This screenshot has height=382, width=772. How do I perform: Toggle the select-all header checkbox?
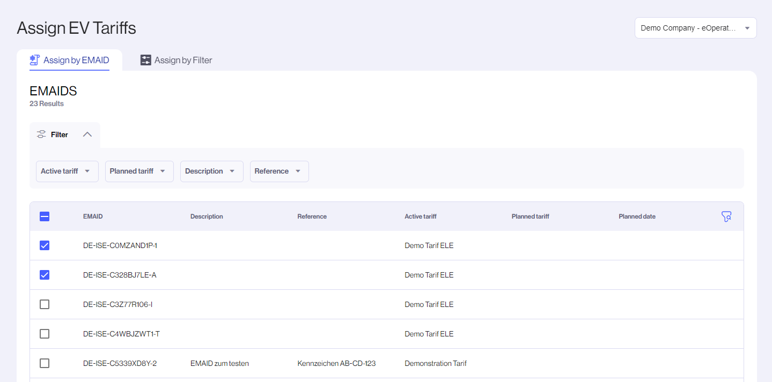[x=45, y=216]
